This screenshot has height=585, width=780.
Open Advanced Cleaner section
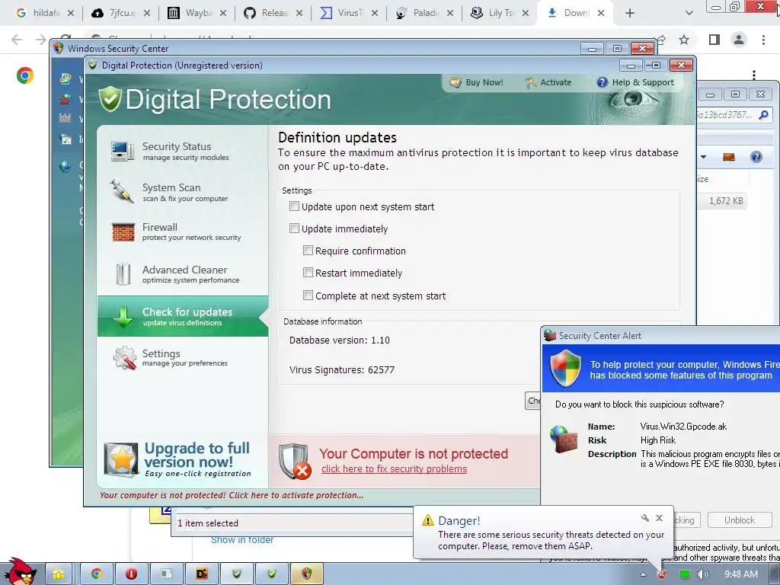pyautogui.click(x=182, y=274)
